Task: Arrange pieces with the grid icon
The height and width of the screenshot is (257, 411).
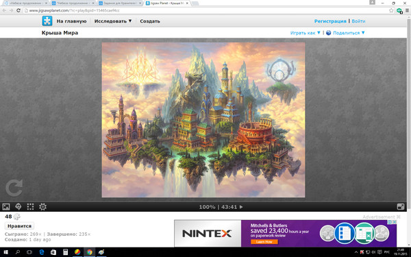Action: coord(30,207)
